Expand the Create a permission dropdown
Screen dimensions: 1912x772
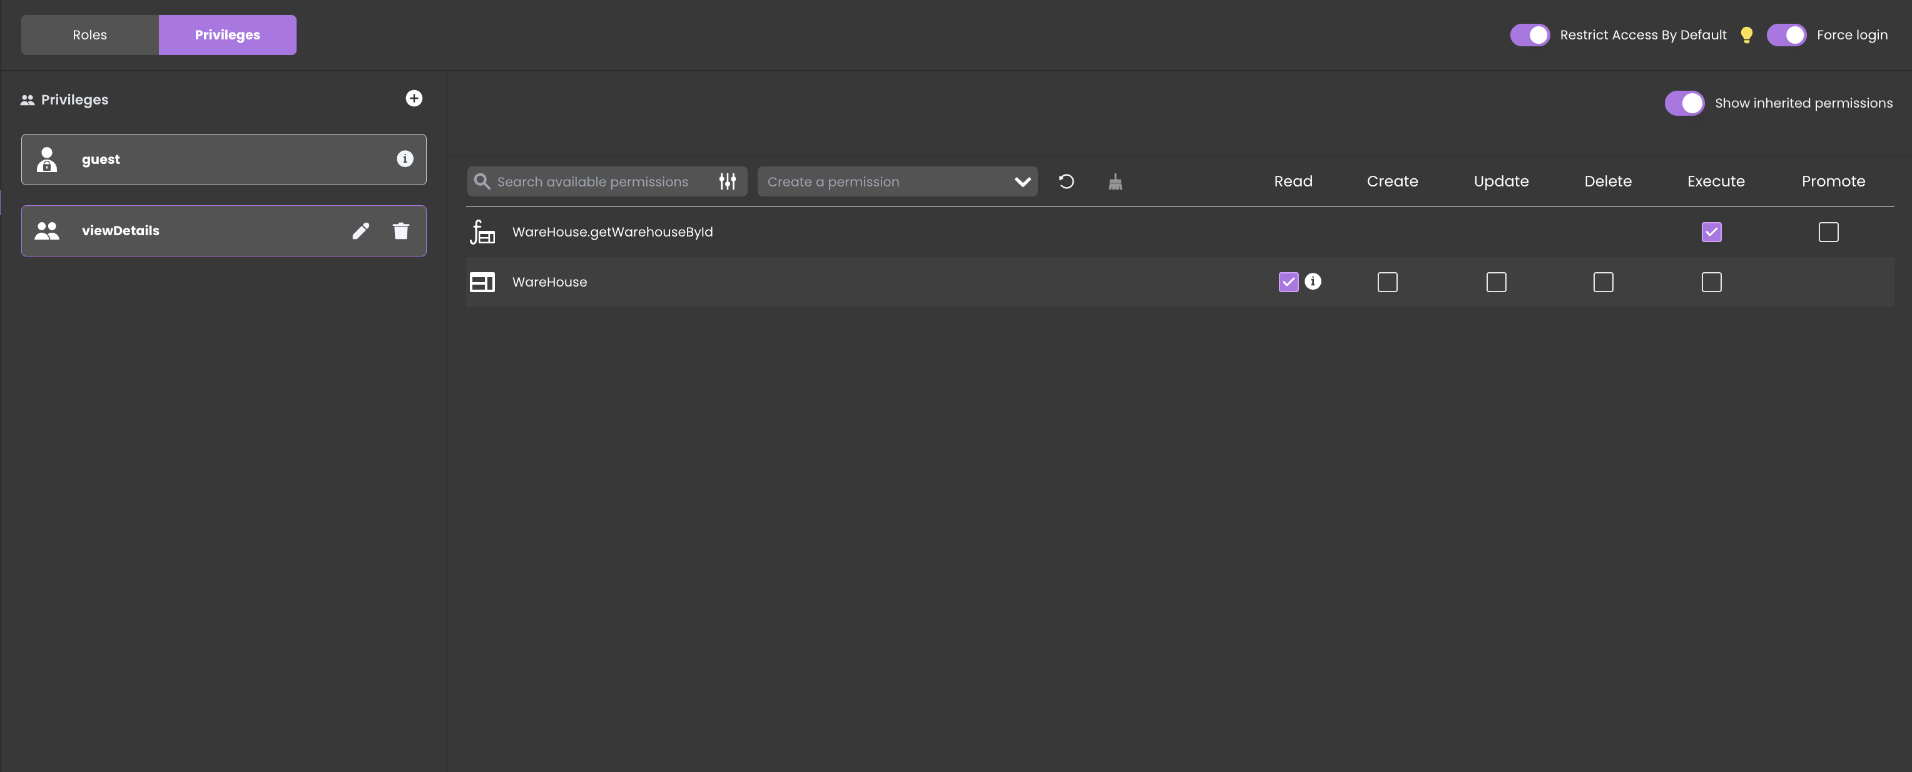(x=1022, y=182)
